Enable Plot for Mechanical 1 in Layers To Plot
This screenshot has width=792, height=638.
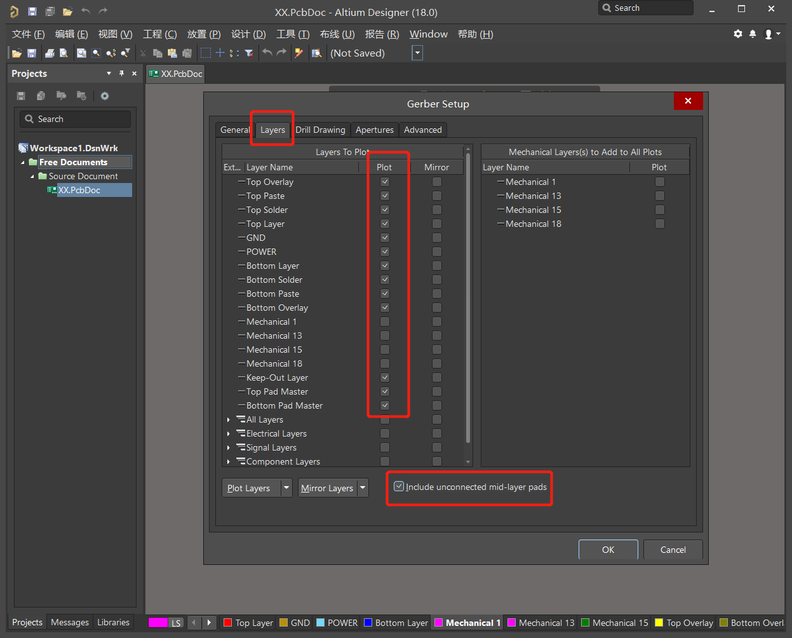pos(385,322)
